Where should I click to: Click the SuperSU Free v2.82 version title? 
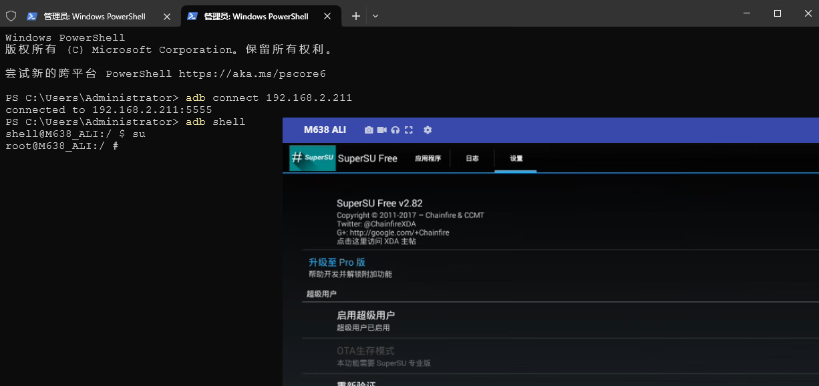coord(379,203)
